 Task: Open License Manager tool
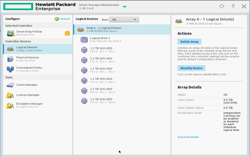click(x=38, y=95)
